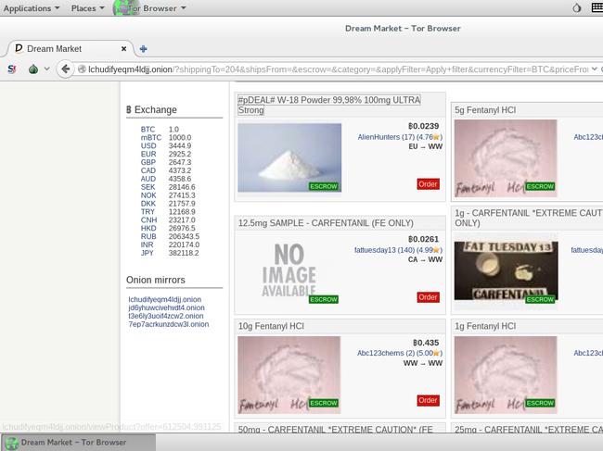This screenshot has width=603, height=451.
Task: Click the site identity globe icon
Action: tap(82, 69)
